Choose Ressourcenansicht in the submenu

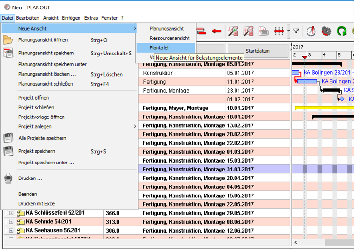coord(165,38)
